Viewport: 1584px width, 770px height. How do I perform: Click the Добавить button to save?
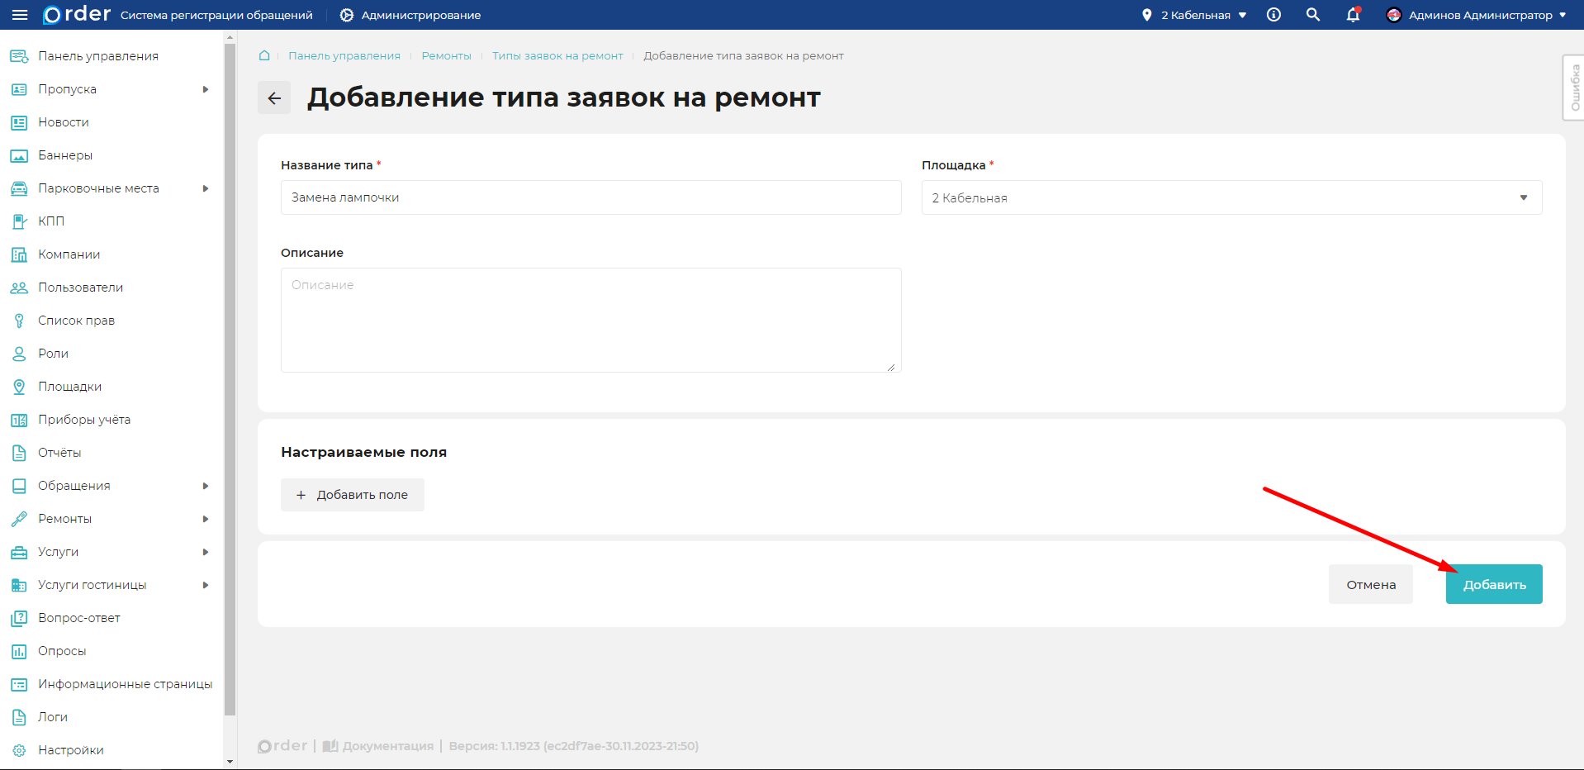coord(1494,584)
